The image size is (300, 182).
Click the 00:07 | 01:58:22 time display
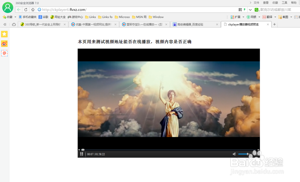point(96,154)
